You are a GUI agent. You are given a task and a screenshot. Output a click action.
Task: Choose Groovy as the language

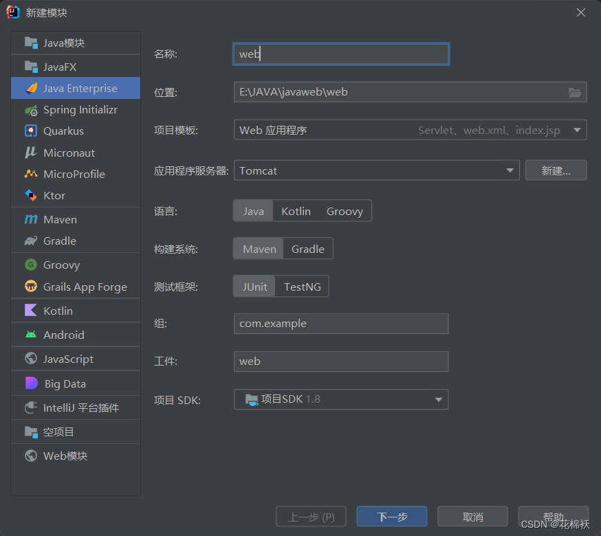click(345, 211)
